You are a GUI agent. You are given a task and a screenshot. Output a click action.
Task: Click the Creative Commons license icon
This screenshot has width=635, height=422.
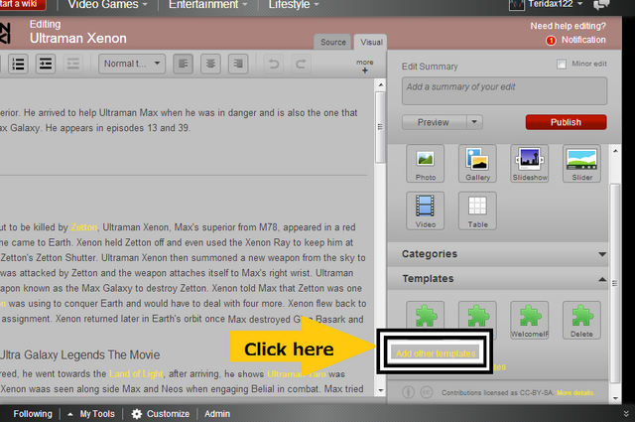(427, 392)
